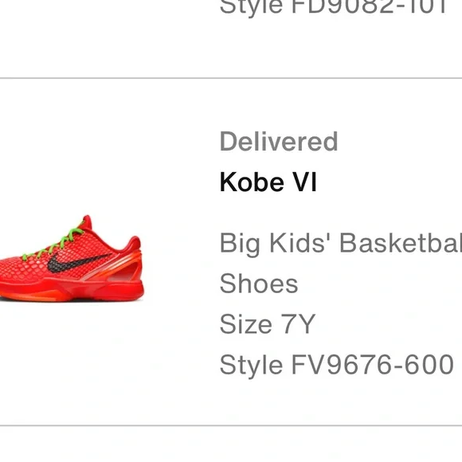Select the Delivered status label

[279, 142]
